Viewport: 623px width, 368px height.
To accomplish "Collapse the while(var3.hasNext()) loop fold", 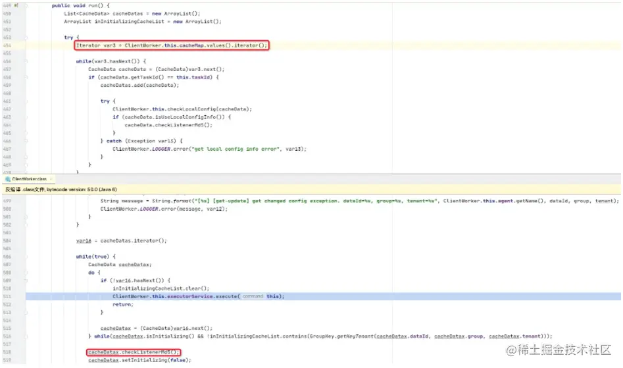I will pyautogui.click(x=26, y=62).
